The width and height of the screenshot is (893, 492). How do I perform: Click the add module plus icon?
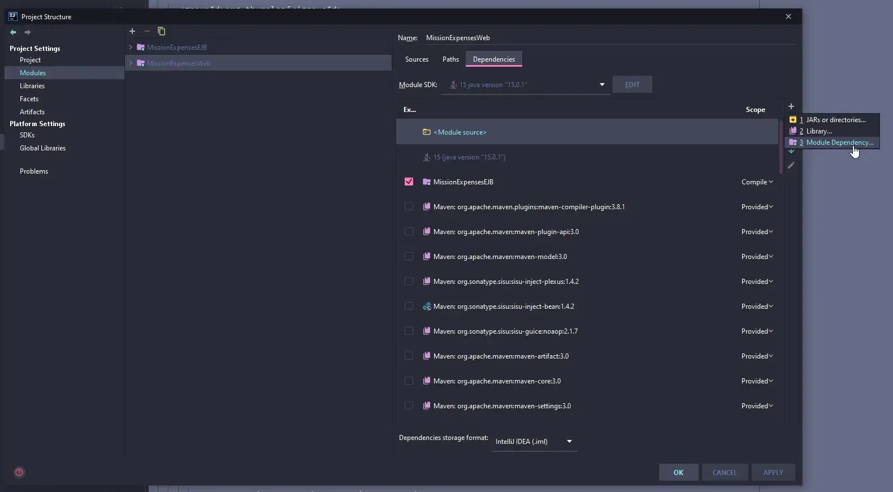[132, 31]
